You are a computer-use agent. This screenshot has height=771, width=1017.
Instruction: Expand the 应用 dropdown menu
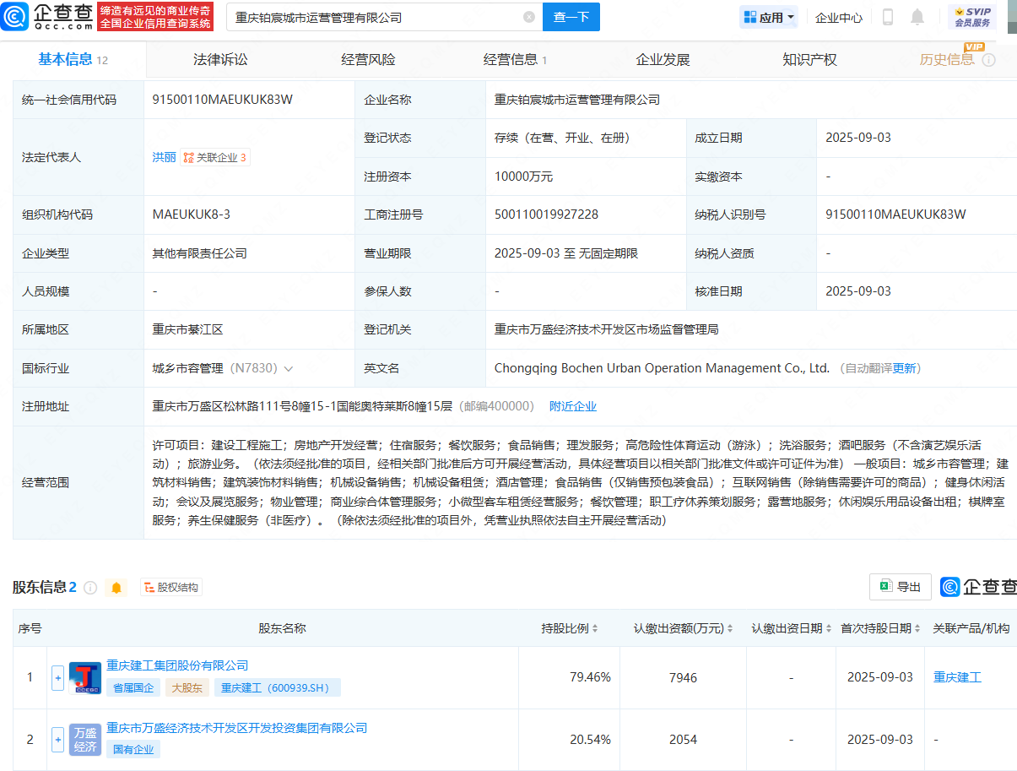769,17
